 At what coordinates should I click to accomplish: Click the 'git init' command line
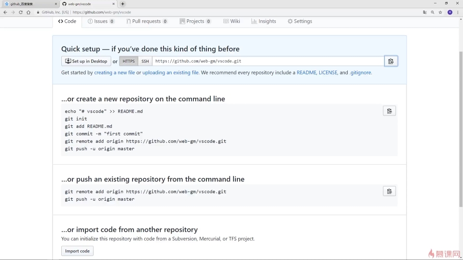tap(76, 119)
